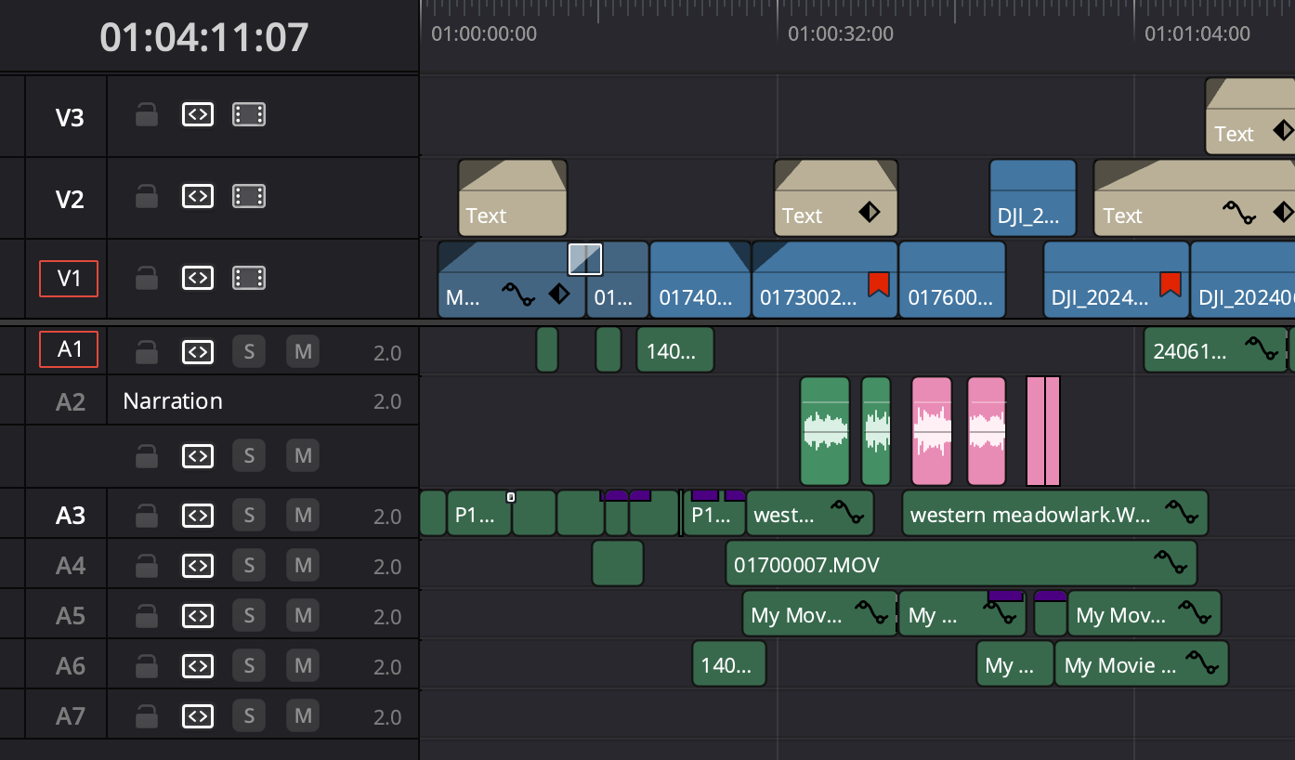Toggle auto track selector on A3

click(x=197, y=515)
